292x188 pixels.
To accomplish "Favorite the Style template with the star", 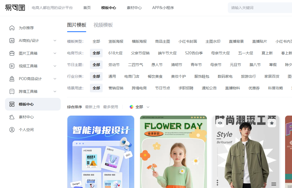I will (x=272, y=123).
